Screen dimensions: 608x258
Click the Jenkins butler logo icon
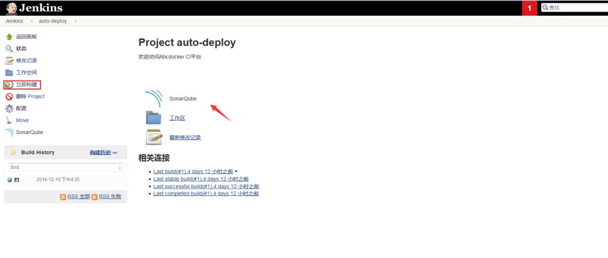[11, 8]
